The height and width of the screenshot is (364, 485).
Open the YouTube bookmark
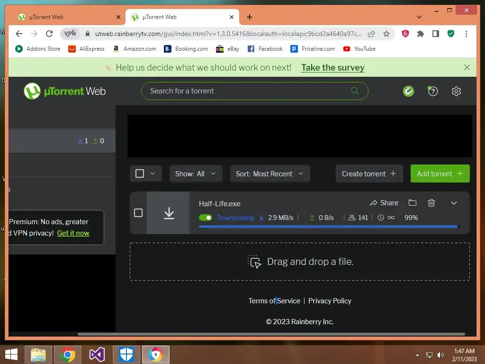pos(359,49)
